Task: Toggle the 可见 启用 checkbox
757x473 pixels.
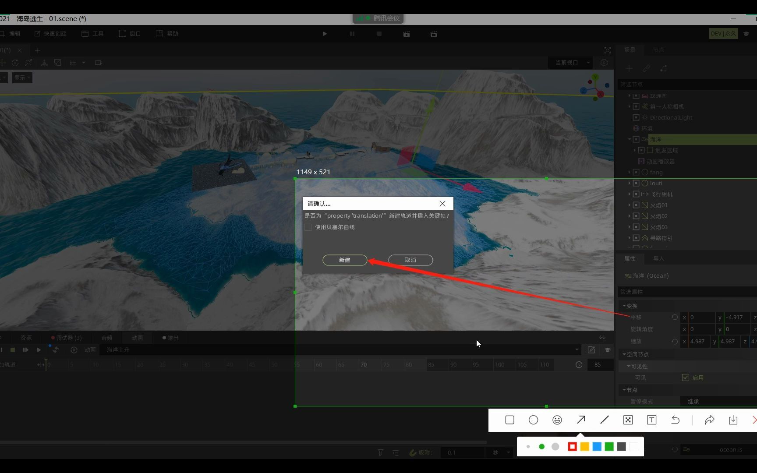Action: pos(686,378)
